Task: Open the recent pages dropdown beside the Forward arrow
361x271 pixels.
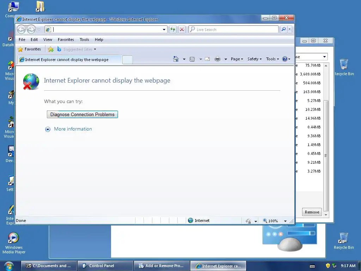Action: [39, 30]
